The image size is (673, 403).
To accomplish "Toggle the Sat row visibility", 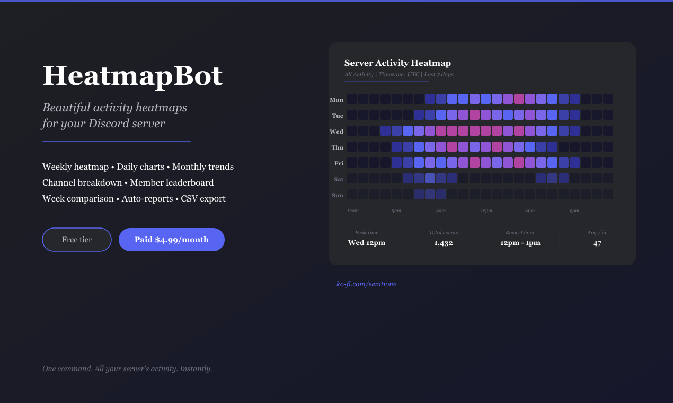I will [338, 179].
